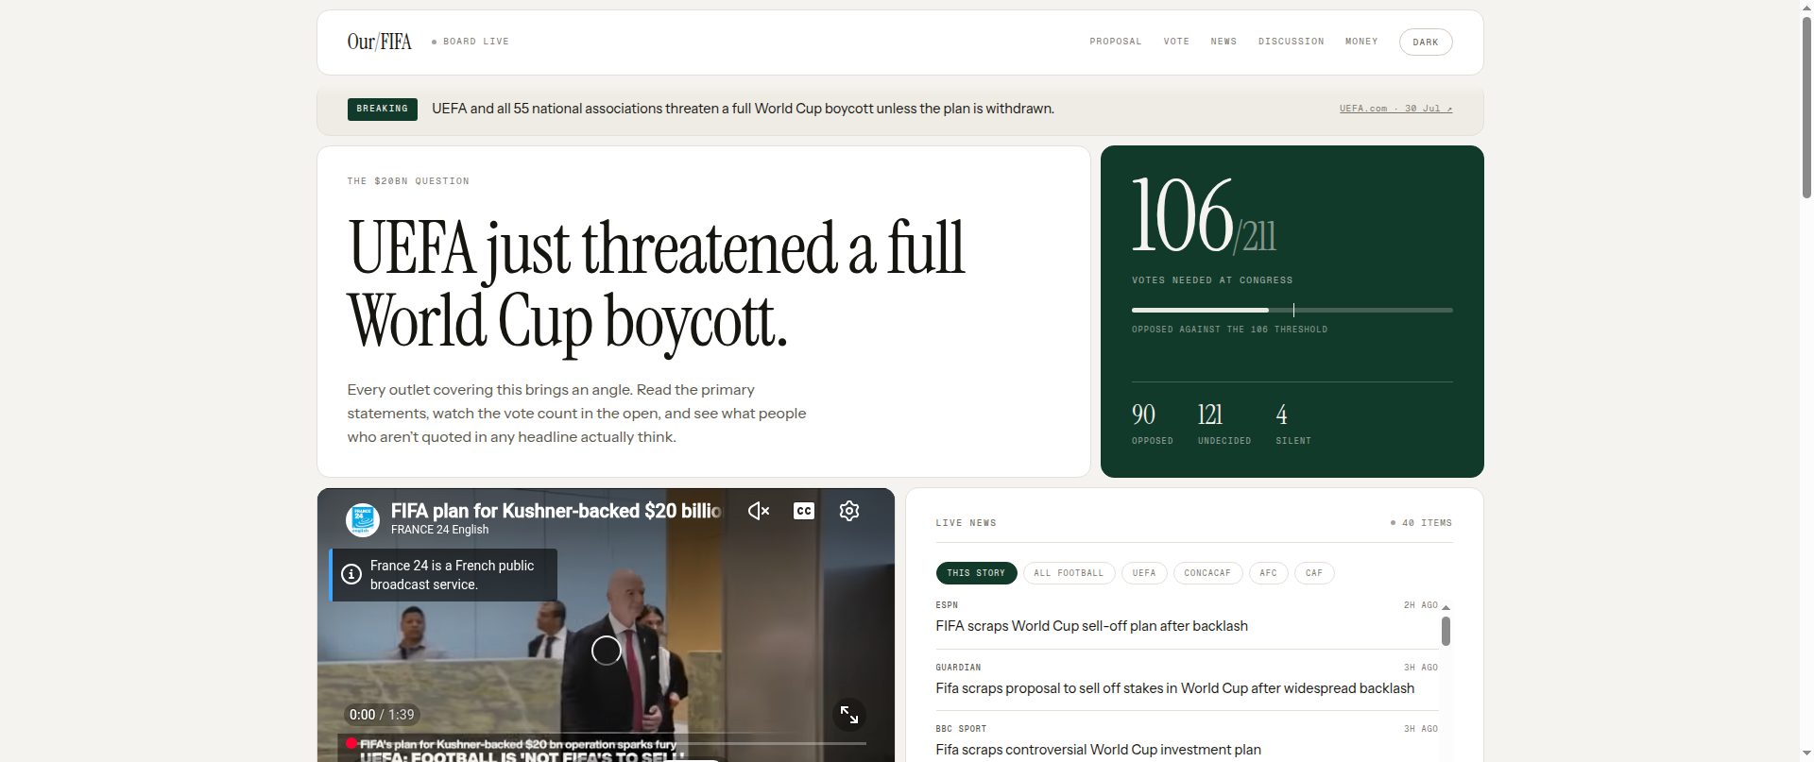This screenshot has height=762, width=1814.
Task: Click the live news scroll-up arrow
Action: pyautogui.click(x=1446, y=607)
